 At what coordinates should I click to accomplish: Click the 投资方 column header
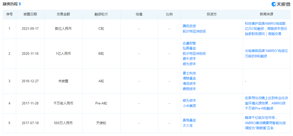pos(212,14)
